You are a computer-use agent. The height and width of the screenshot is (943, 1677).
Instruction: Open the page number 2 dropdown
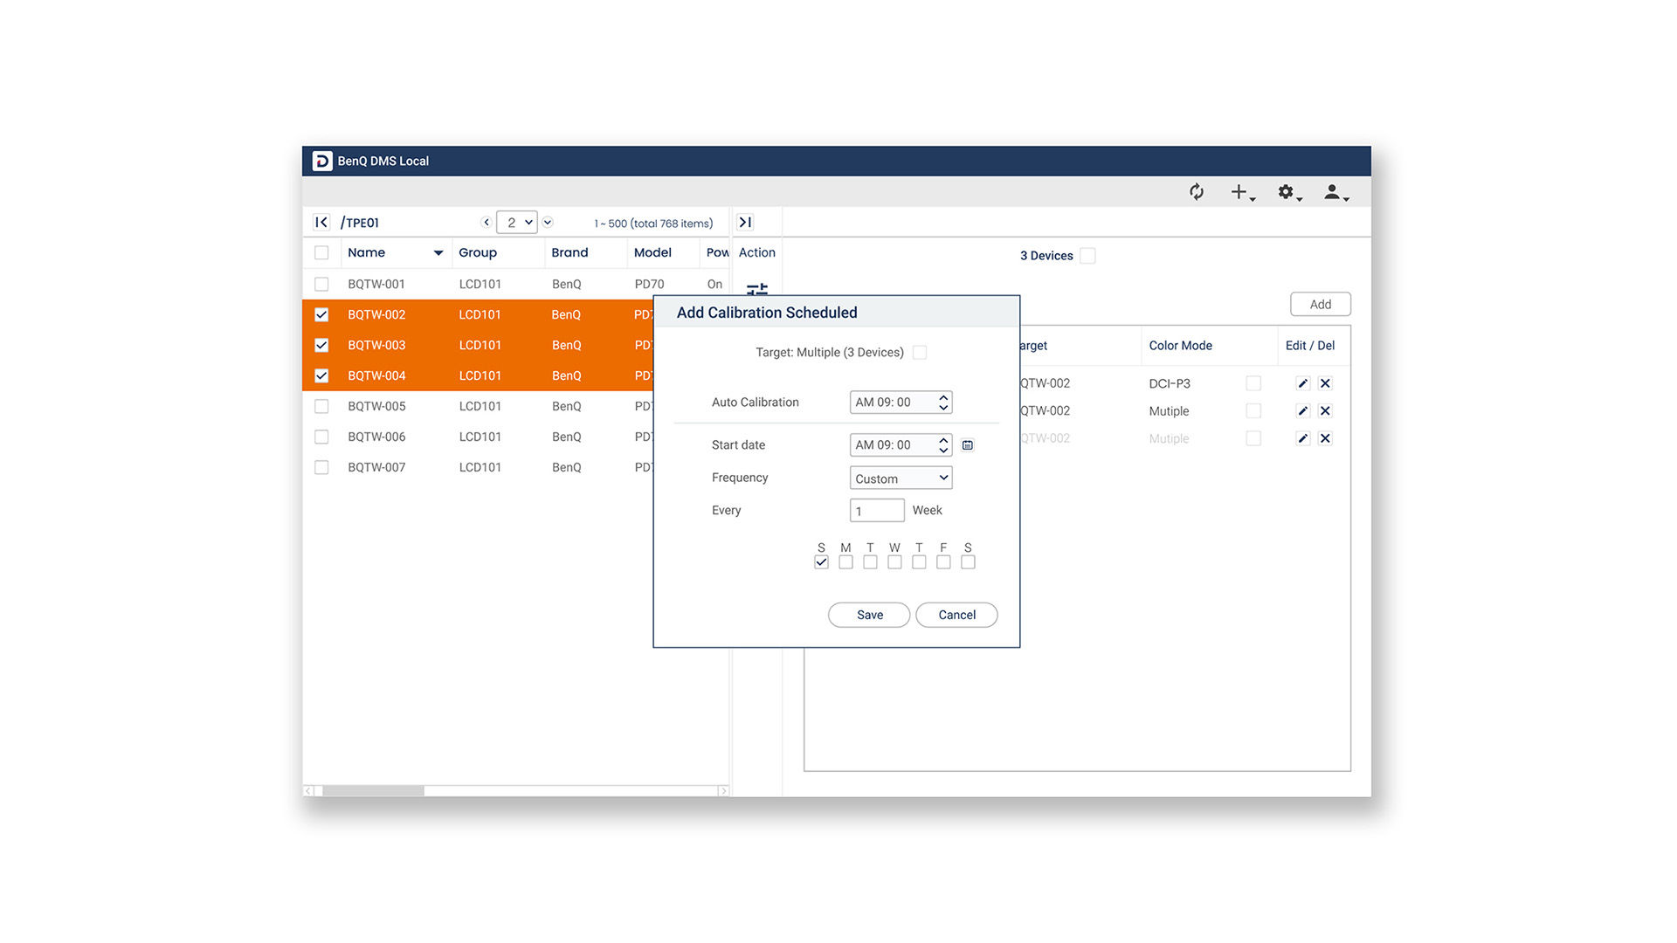(517, 223)
